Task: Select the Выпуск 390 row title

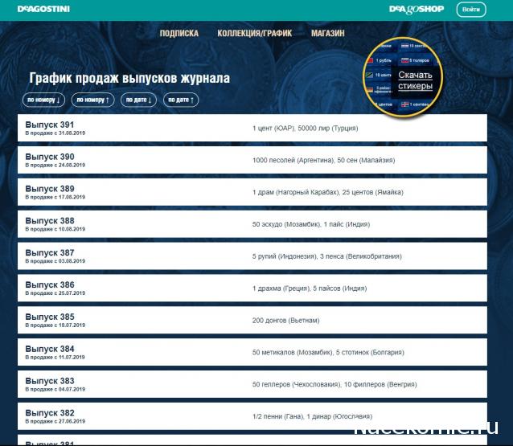Action: click(50, 157)
